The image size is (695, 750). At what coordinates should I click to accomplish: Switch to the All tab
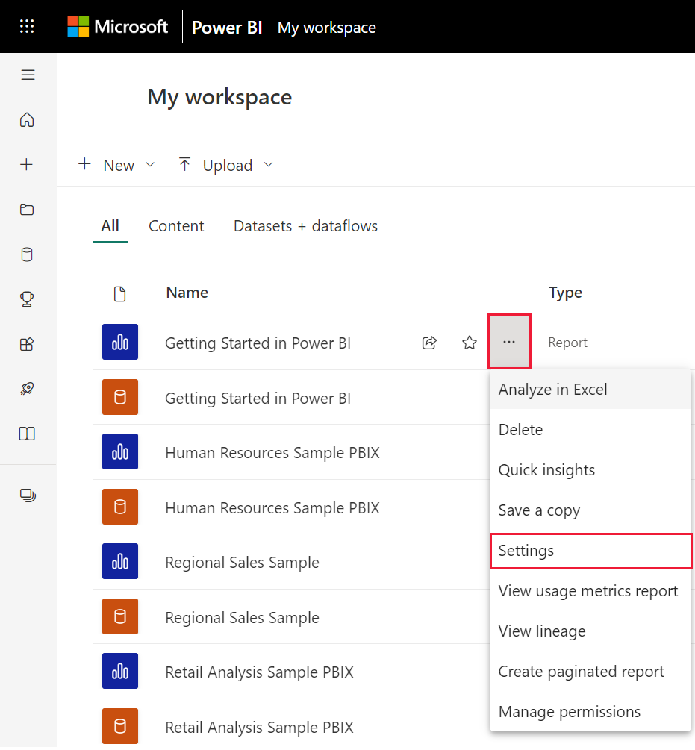click(x=110, y=226)
